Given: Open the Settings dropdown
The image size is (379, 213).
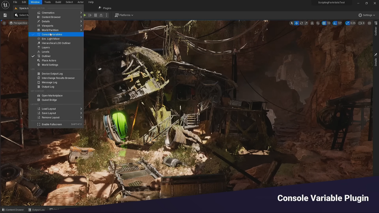Looking at the screenshot, I should coord(367,15).
